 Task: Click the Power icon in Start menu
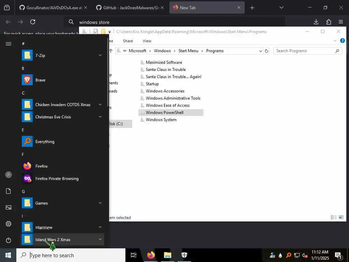[x=9, y=240]
